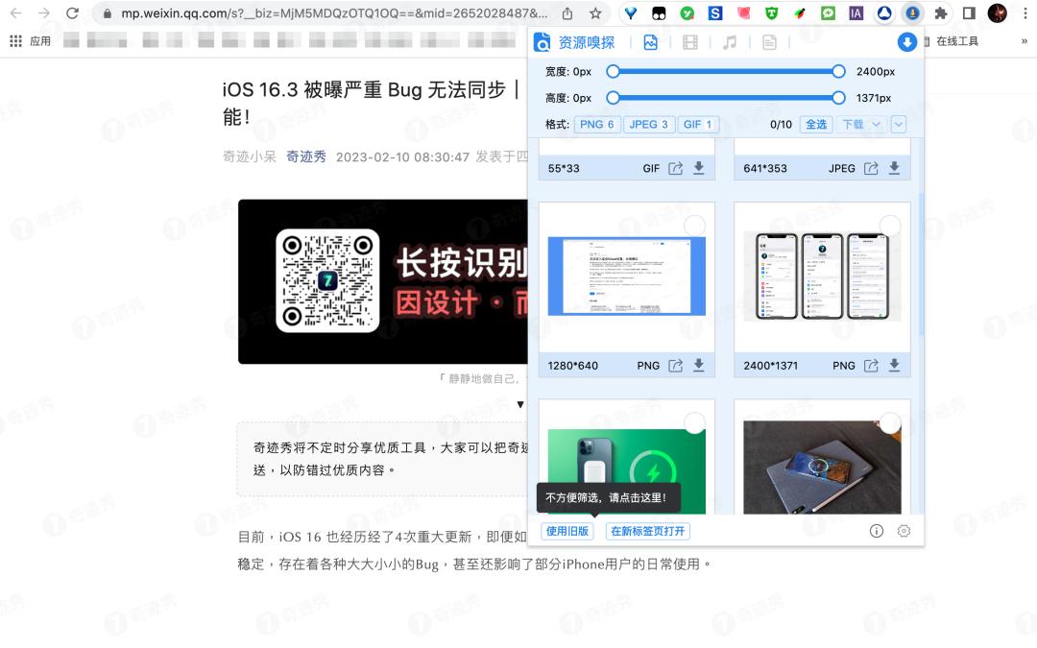Click the Tampermonkey extension icon
This screenshot has width=1037, height=648.
click(659, 13)
